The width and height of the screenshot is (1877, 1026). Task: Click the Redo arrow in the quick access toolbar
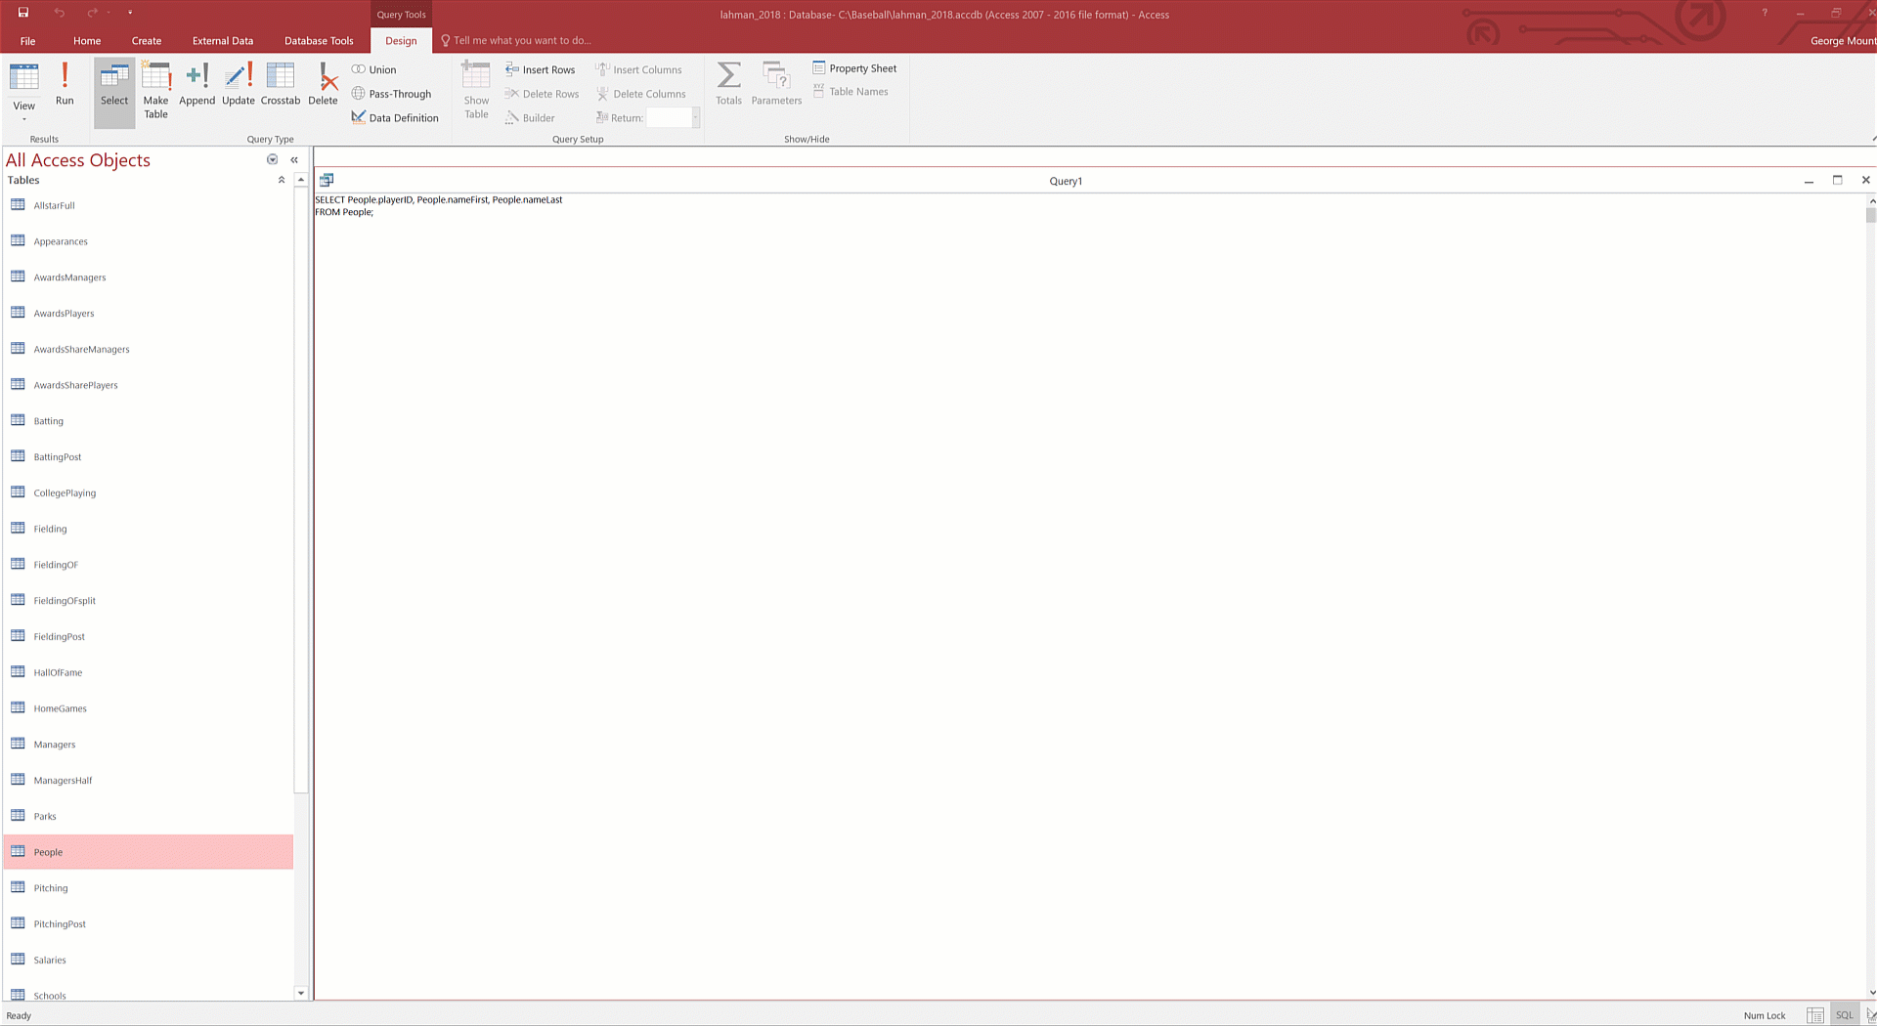click(x=92, y=13)
